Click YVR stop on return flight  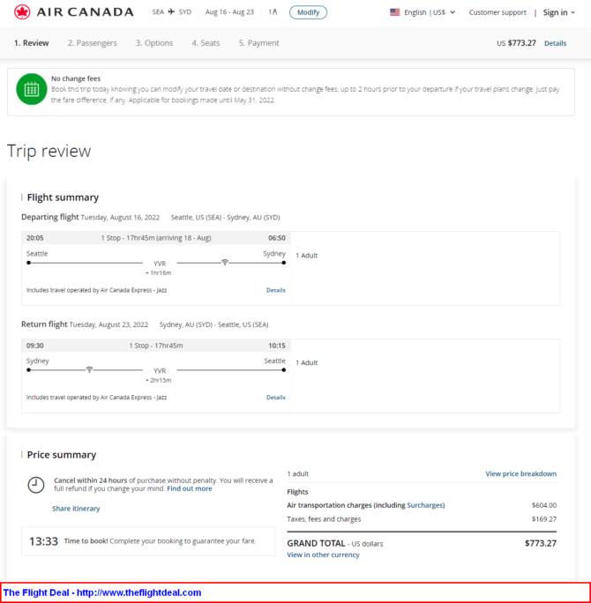click(160, 371)
